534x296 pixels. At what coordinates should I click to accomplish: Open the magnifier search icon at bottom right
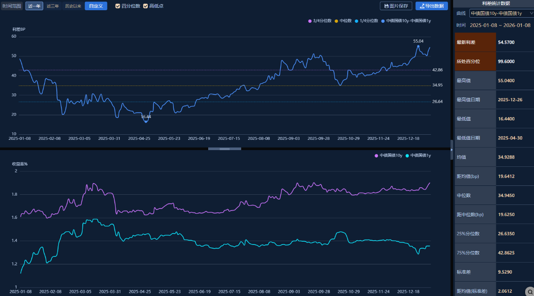click(529, 291)
